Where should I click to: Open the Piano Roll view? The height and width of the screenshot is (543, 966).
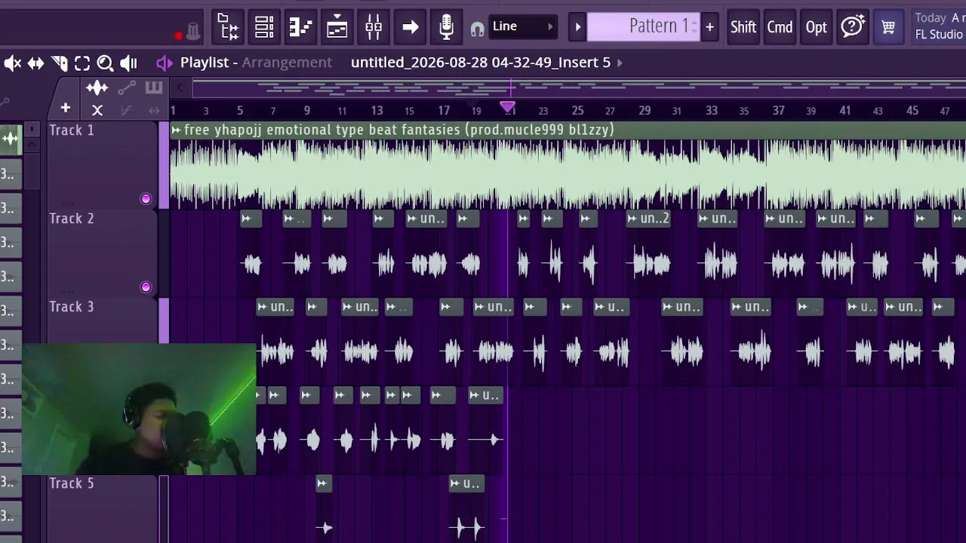[x=300, y=28]
